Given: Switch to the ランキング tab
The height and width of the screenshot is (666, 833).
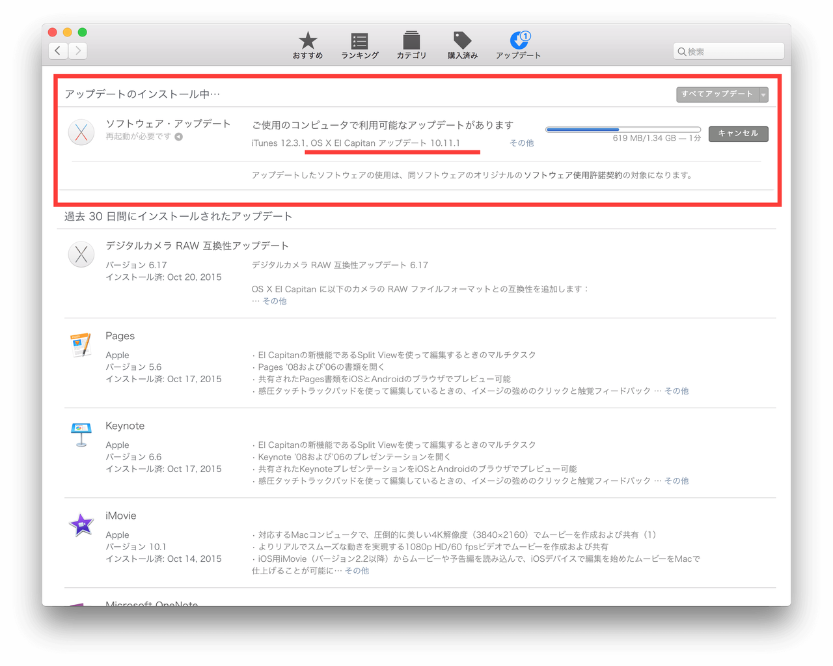Looking at the screenshot, I should (x=359, y=46).
